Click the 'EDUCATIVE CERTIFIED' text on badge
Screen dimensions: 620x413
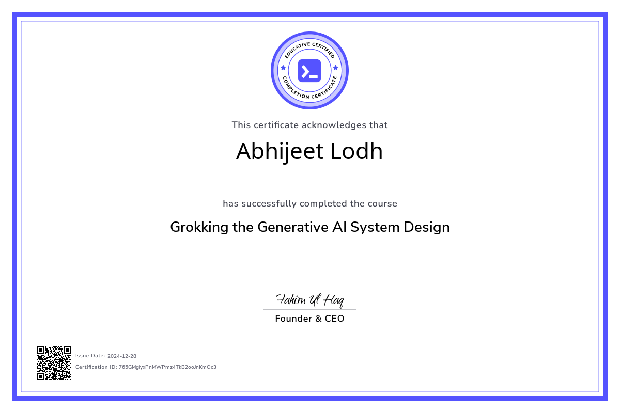tap(309, 45)
